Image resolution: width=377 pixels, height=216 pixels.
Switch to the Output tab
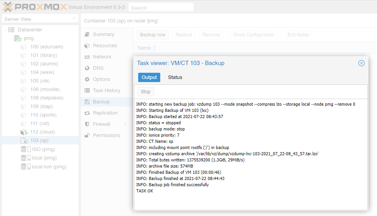[x=149, y=77]
